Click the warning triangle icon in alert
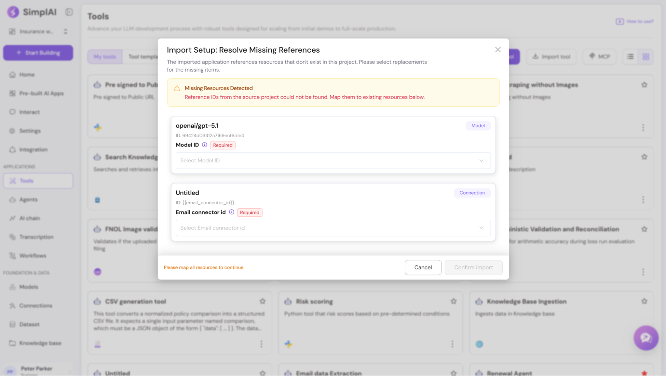 (177, 88)
